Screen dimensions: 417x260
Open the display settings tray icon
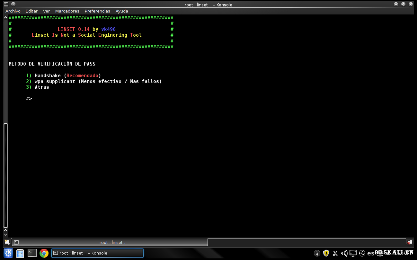(x=353, y=253)
